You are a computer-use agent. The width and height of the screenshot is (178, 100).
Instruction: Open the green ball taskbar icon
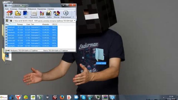coord(26,97)
